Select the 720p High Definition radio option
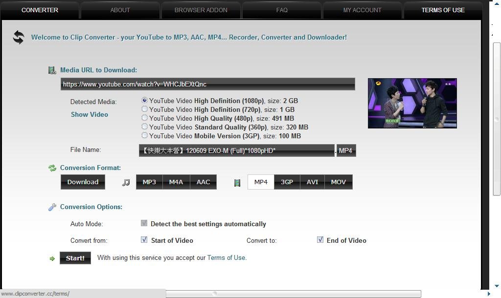 (144, 109)
